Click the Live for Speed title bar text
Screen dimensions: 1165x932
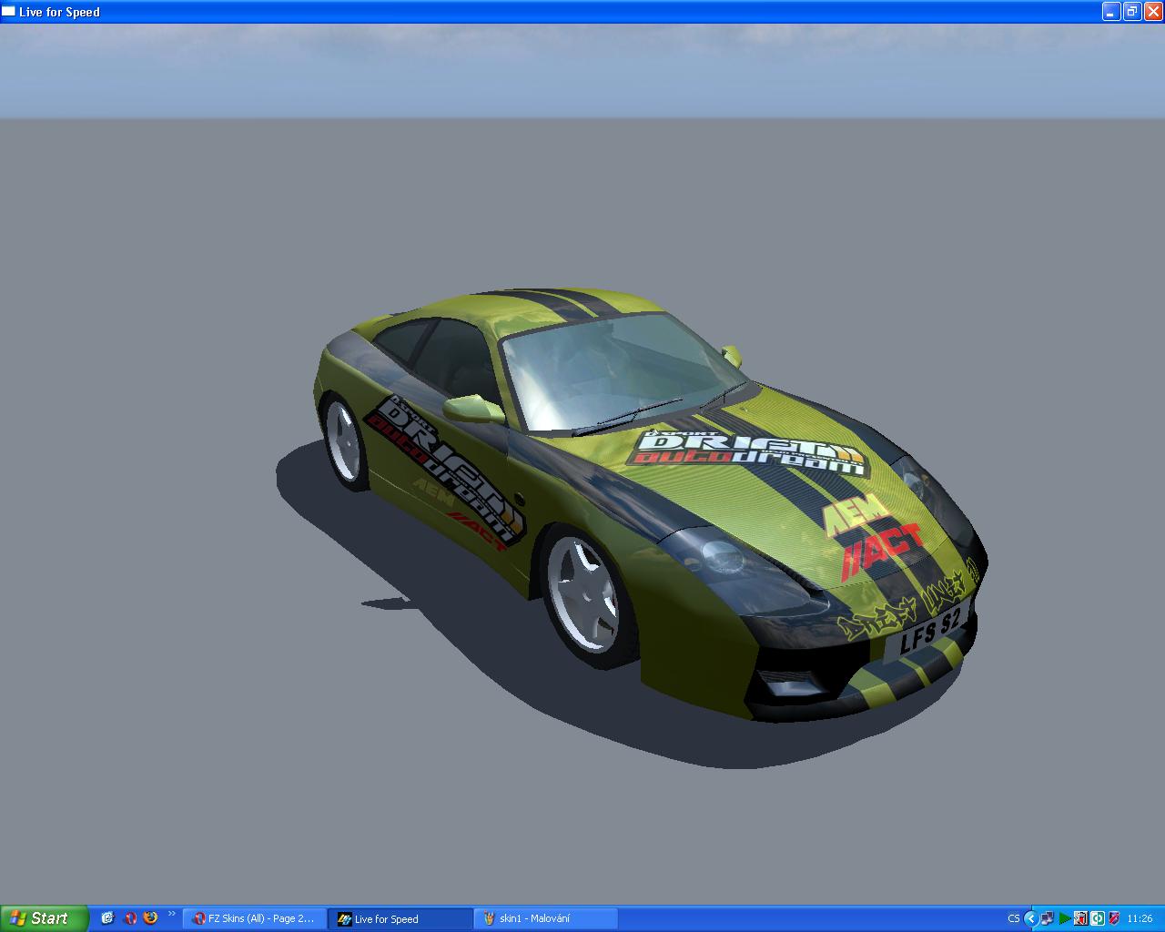click(x=59, y=12)
